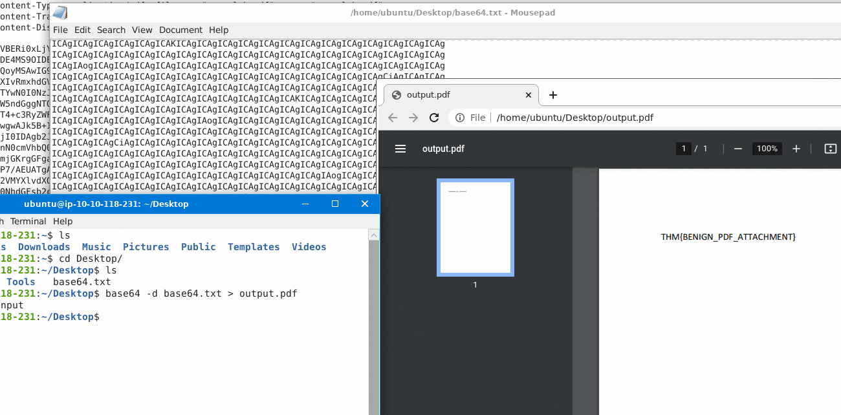Click the browser reload button
Viewport: 841px width, 415px height.
pyautogui.click(x=434, y=118)
